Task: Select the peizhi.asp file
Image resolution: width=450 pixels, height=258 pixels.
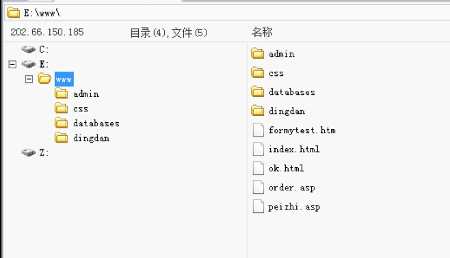Action: (x=294, y=207)
